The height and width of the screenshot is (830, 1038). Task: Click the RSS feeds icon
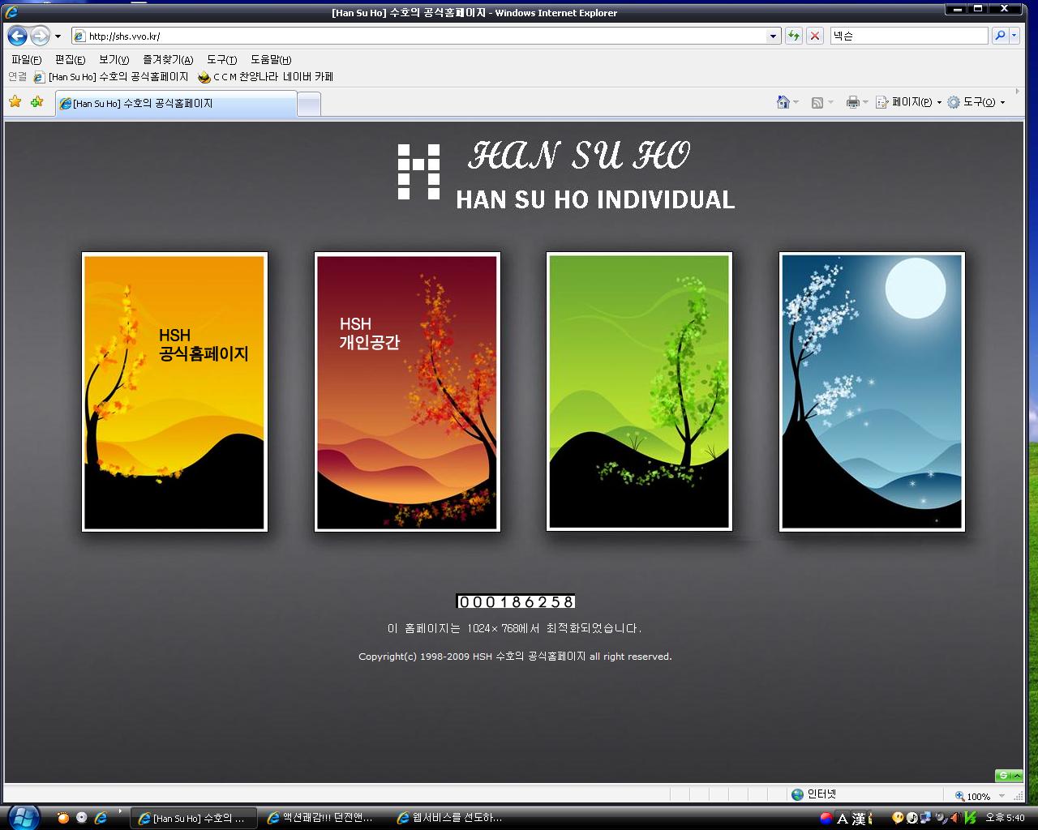tap(817, 102)
